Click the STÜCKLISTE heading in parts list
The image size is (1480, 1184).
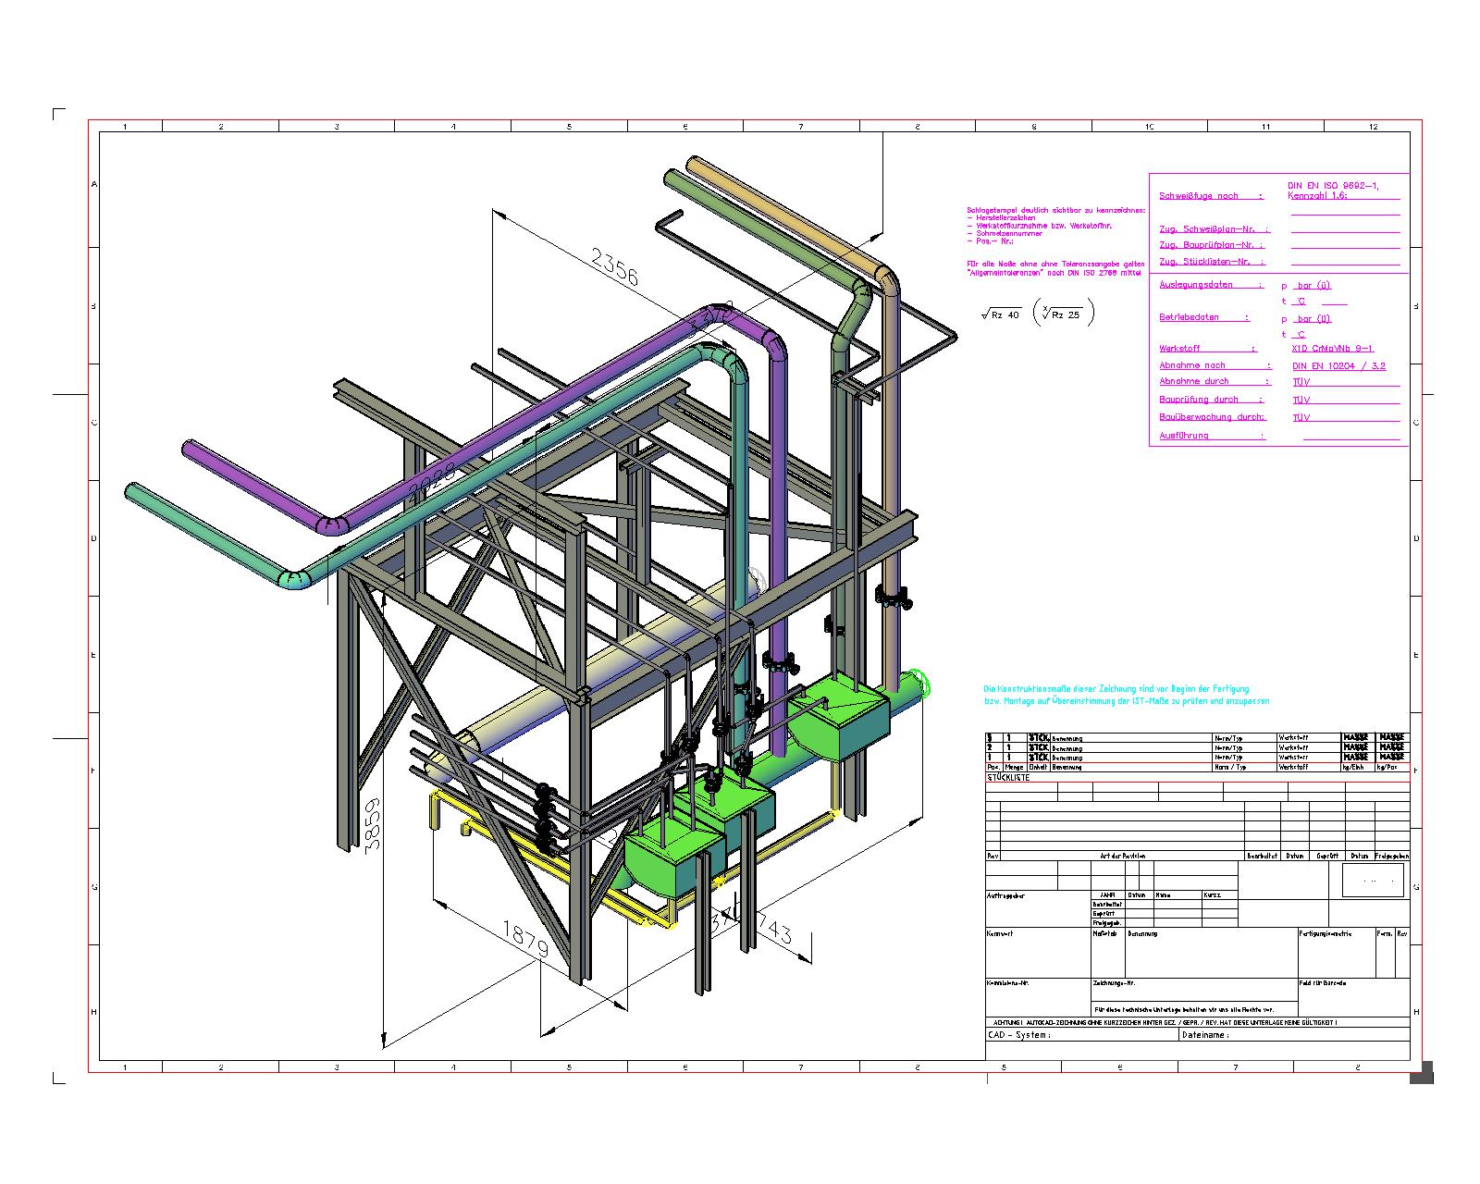1008,778
